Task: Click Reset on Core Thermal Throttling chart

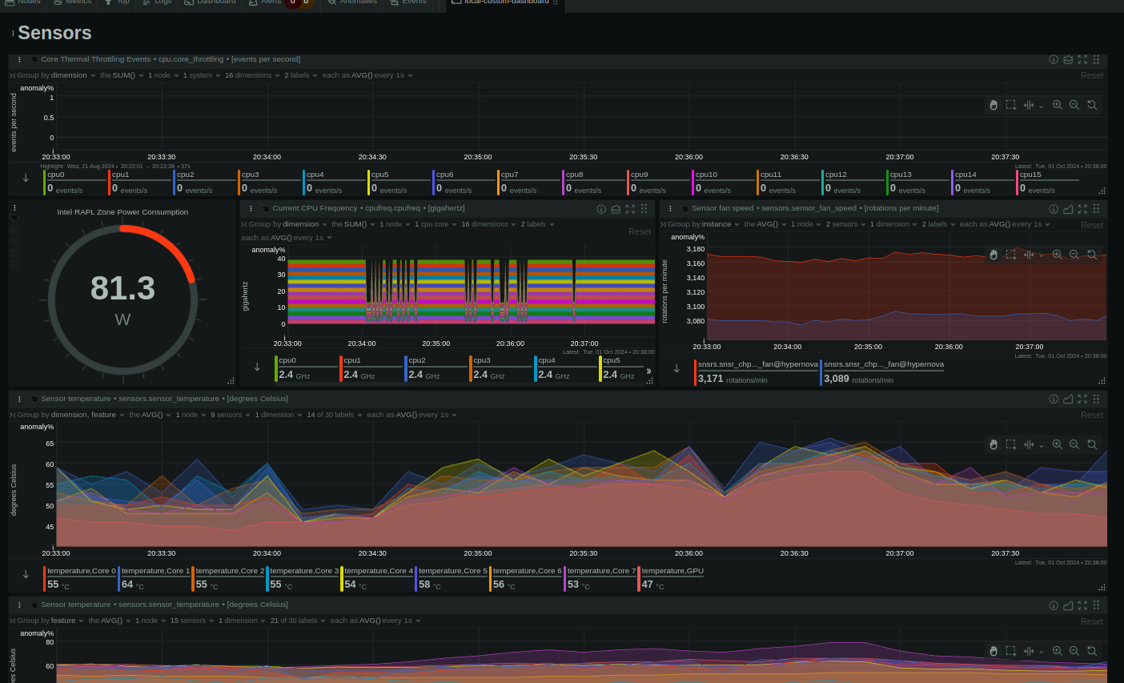Action: coord(1092,75)
